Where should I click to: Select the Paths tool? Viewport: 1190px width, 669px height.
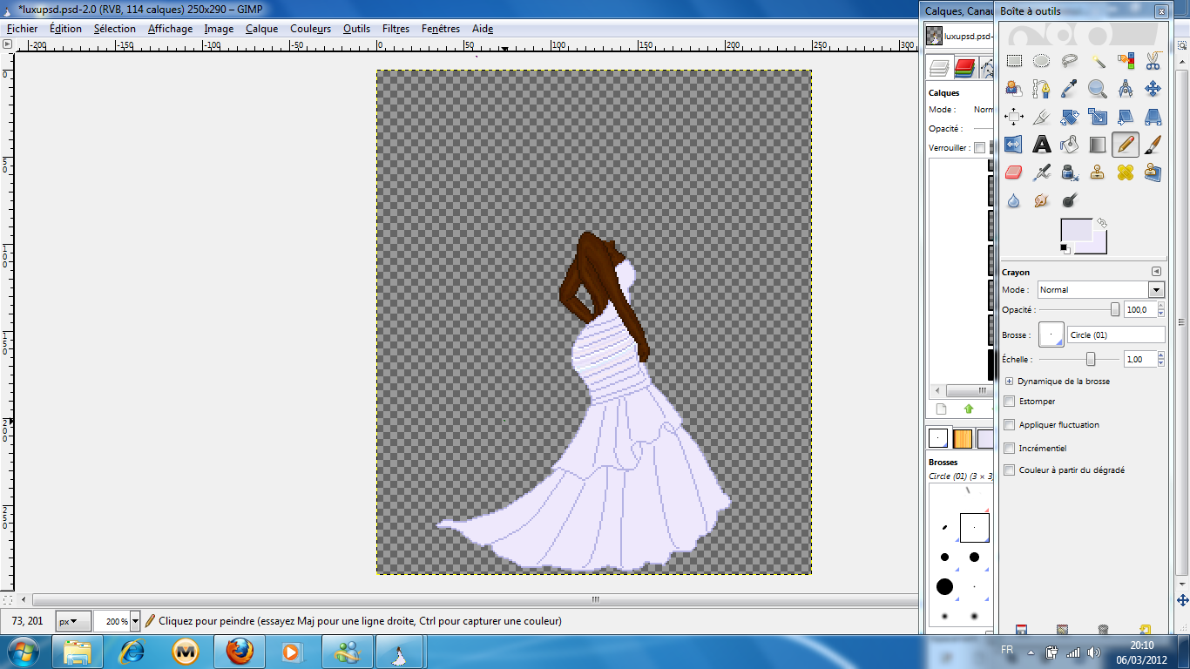pyautogui.click(x=1042, y=89)
